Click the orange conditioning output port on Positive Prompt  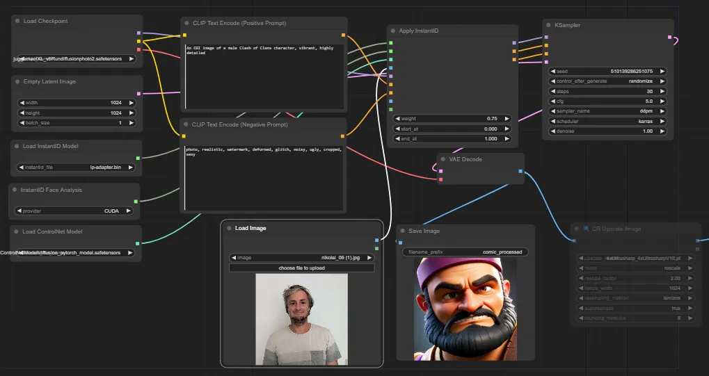344,35
